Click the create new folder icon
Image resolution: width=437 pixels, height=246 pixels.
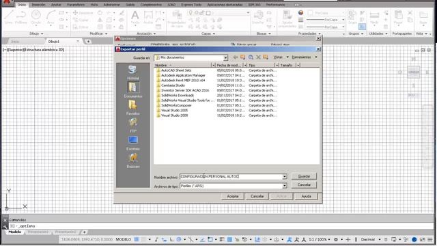coord(266,57)
